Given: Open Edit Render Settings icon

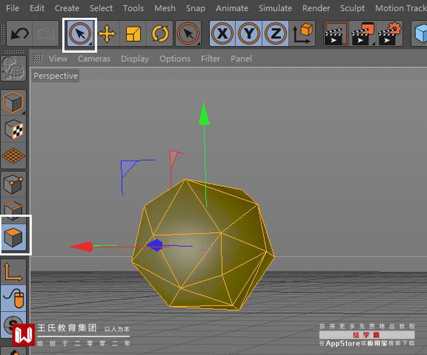Looking at the screenshot, I should tap(390, 34).
